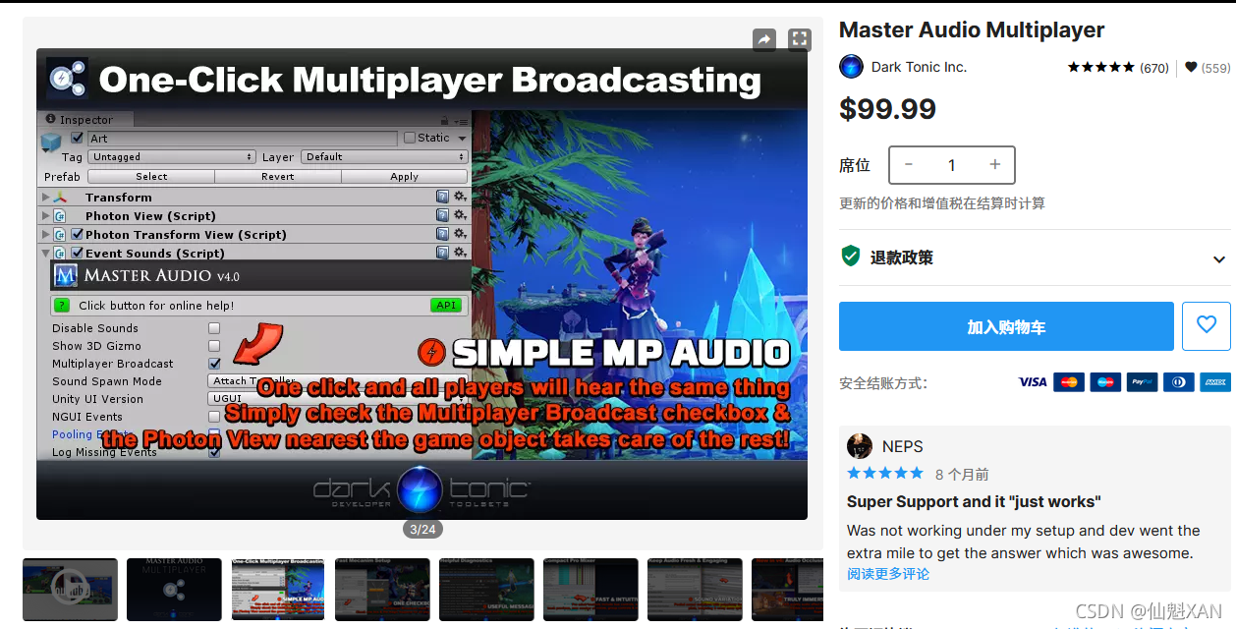
Task: Click the Transform row gear icon
Action: click(460, 198)
